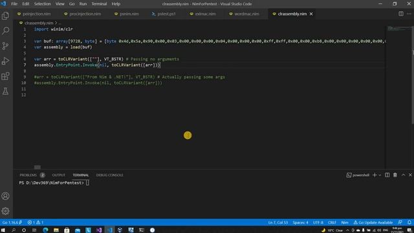Open the Explorer view in activity bar
Screen dimensions: 414x233
coord(5,16)
